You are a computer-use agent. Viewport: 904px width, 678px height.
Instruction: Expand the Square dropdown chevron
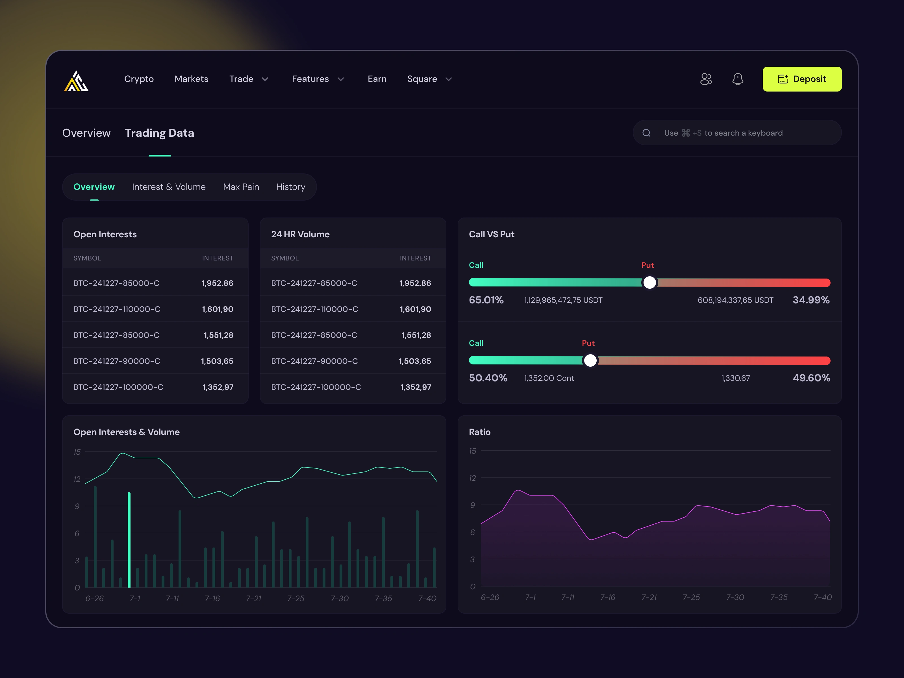[x=448, y=79]
